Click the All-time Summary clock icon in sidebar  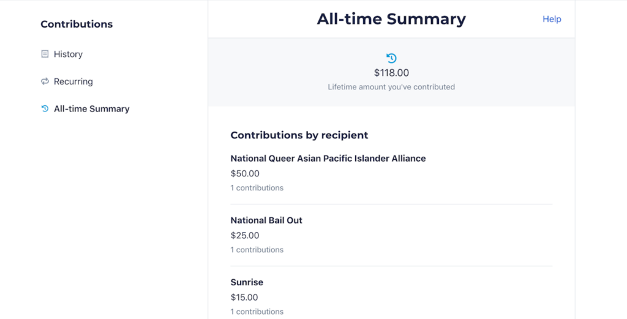(45, 109)
